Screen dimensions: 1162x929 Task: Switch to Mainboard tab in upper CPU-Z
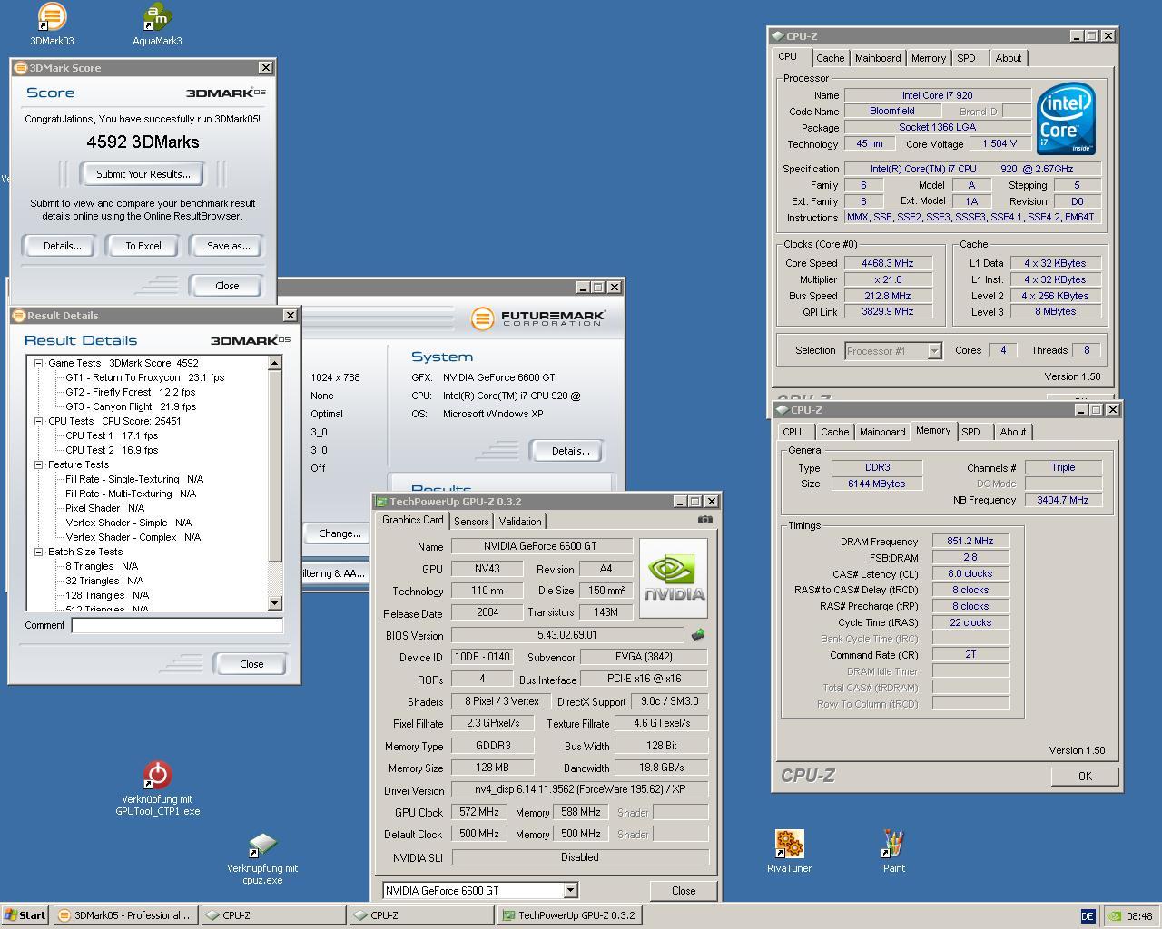coord(878,58)
